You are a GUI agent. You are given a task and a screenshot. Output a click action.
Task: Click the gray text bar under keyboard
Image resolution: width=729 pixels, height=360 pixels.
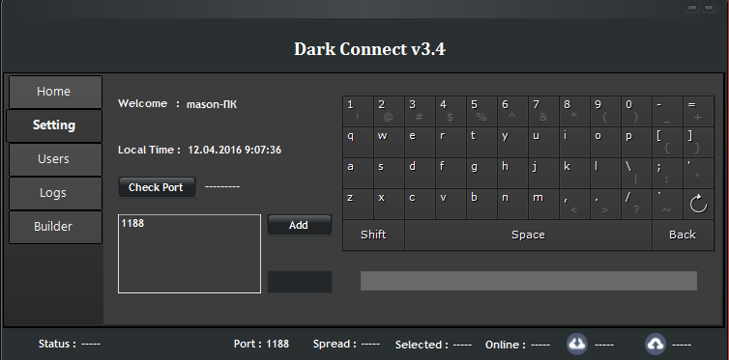pyautogui.click(x=529, y=281)
